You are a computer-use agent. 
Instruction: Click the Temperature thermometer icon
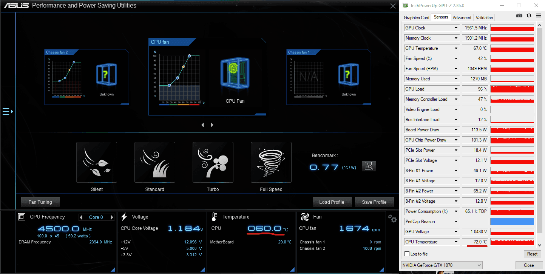214,217
